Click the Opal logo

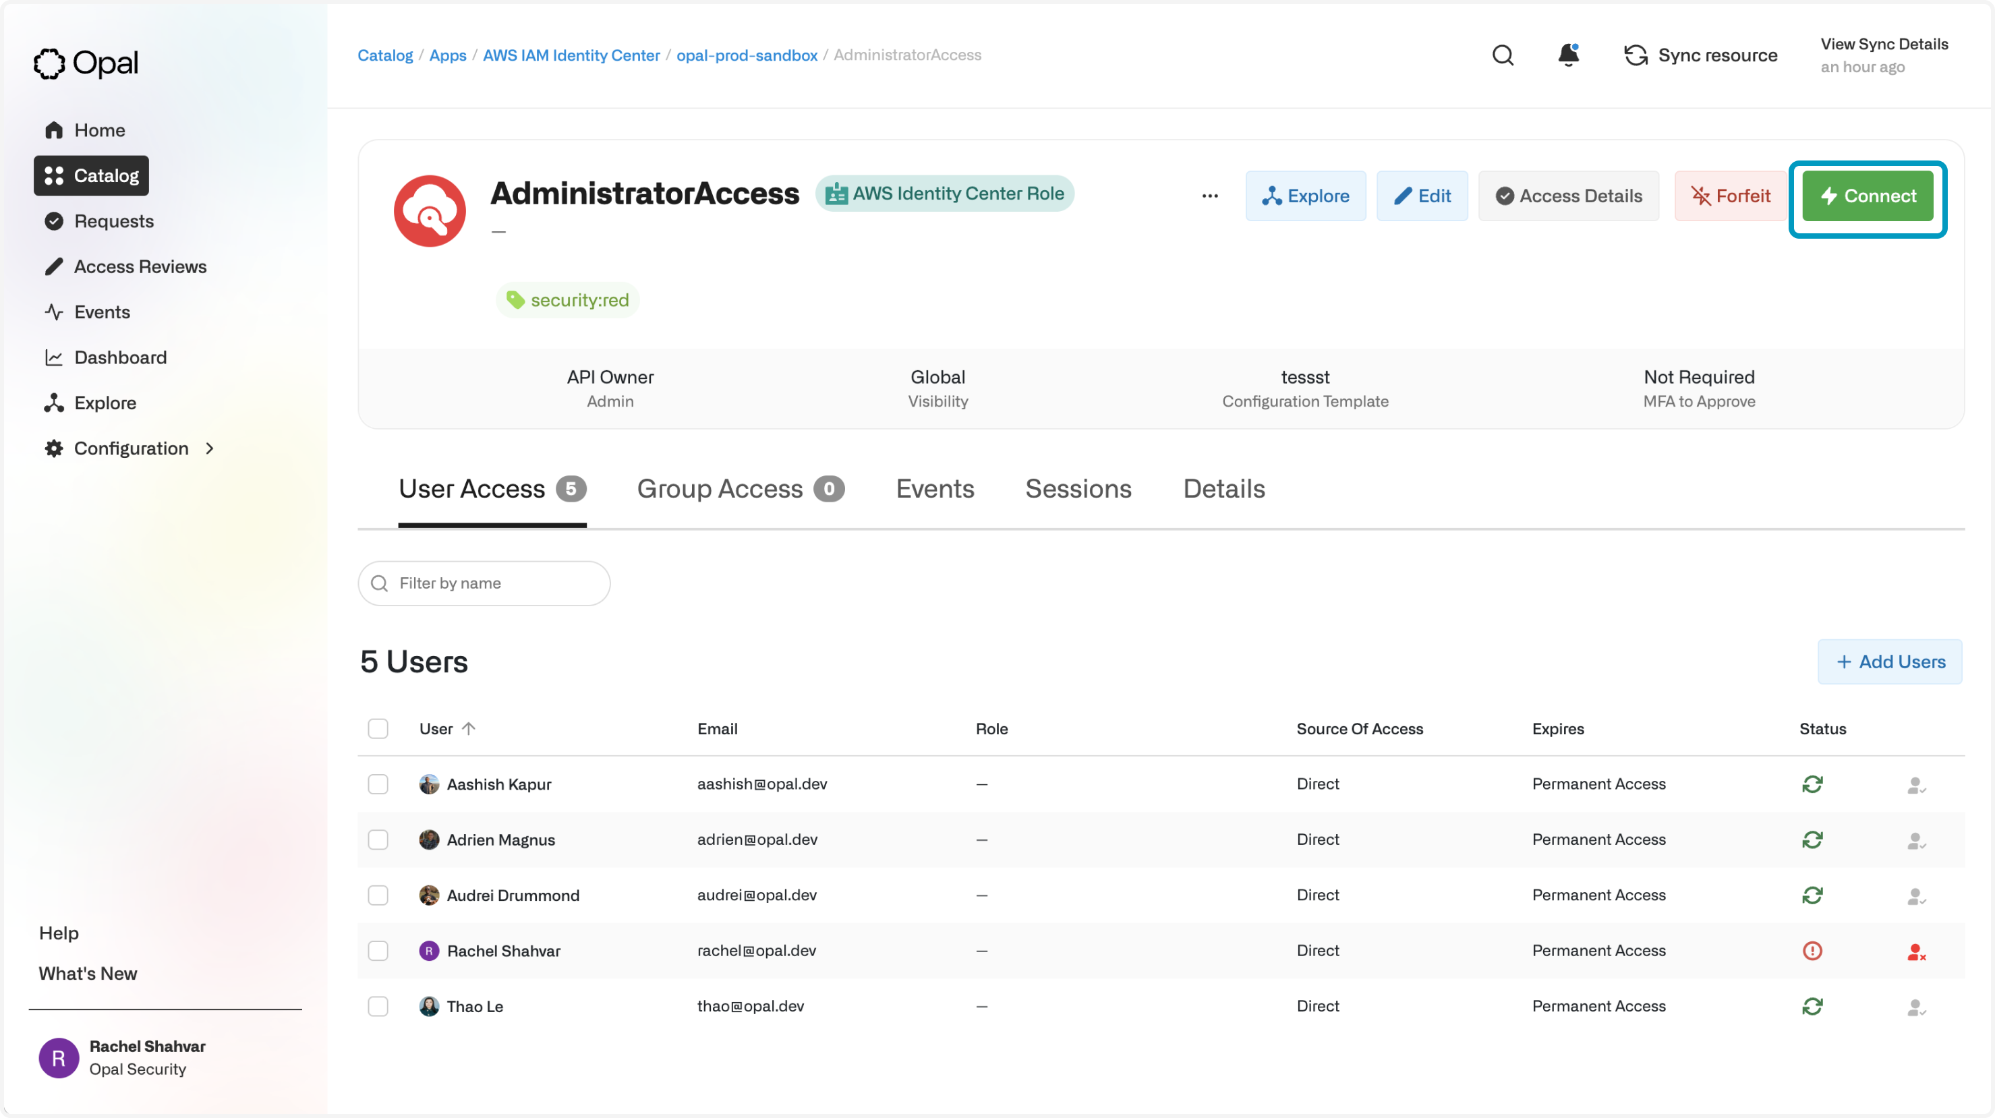point(85,63)
